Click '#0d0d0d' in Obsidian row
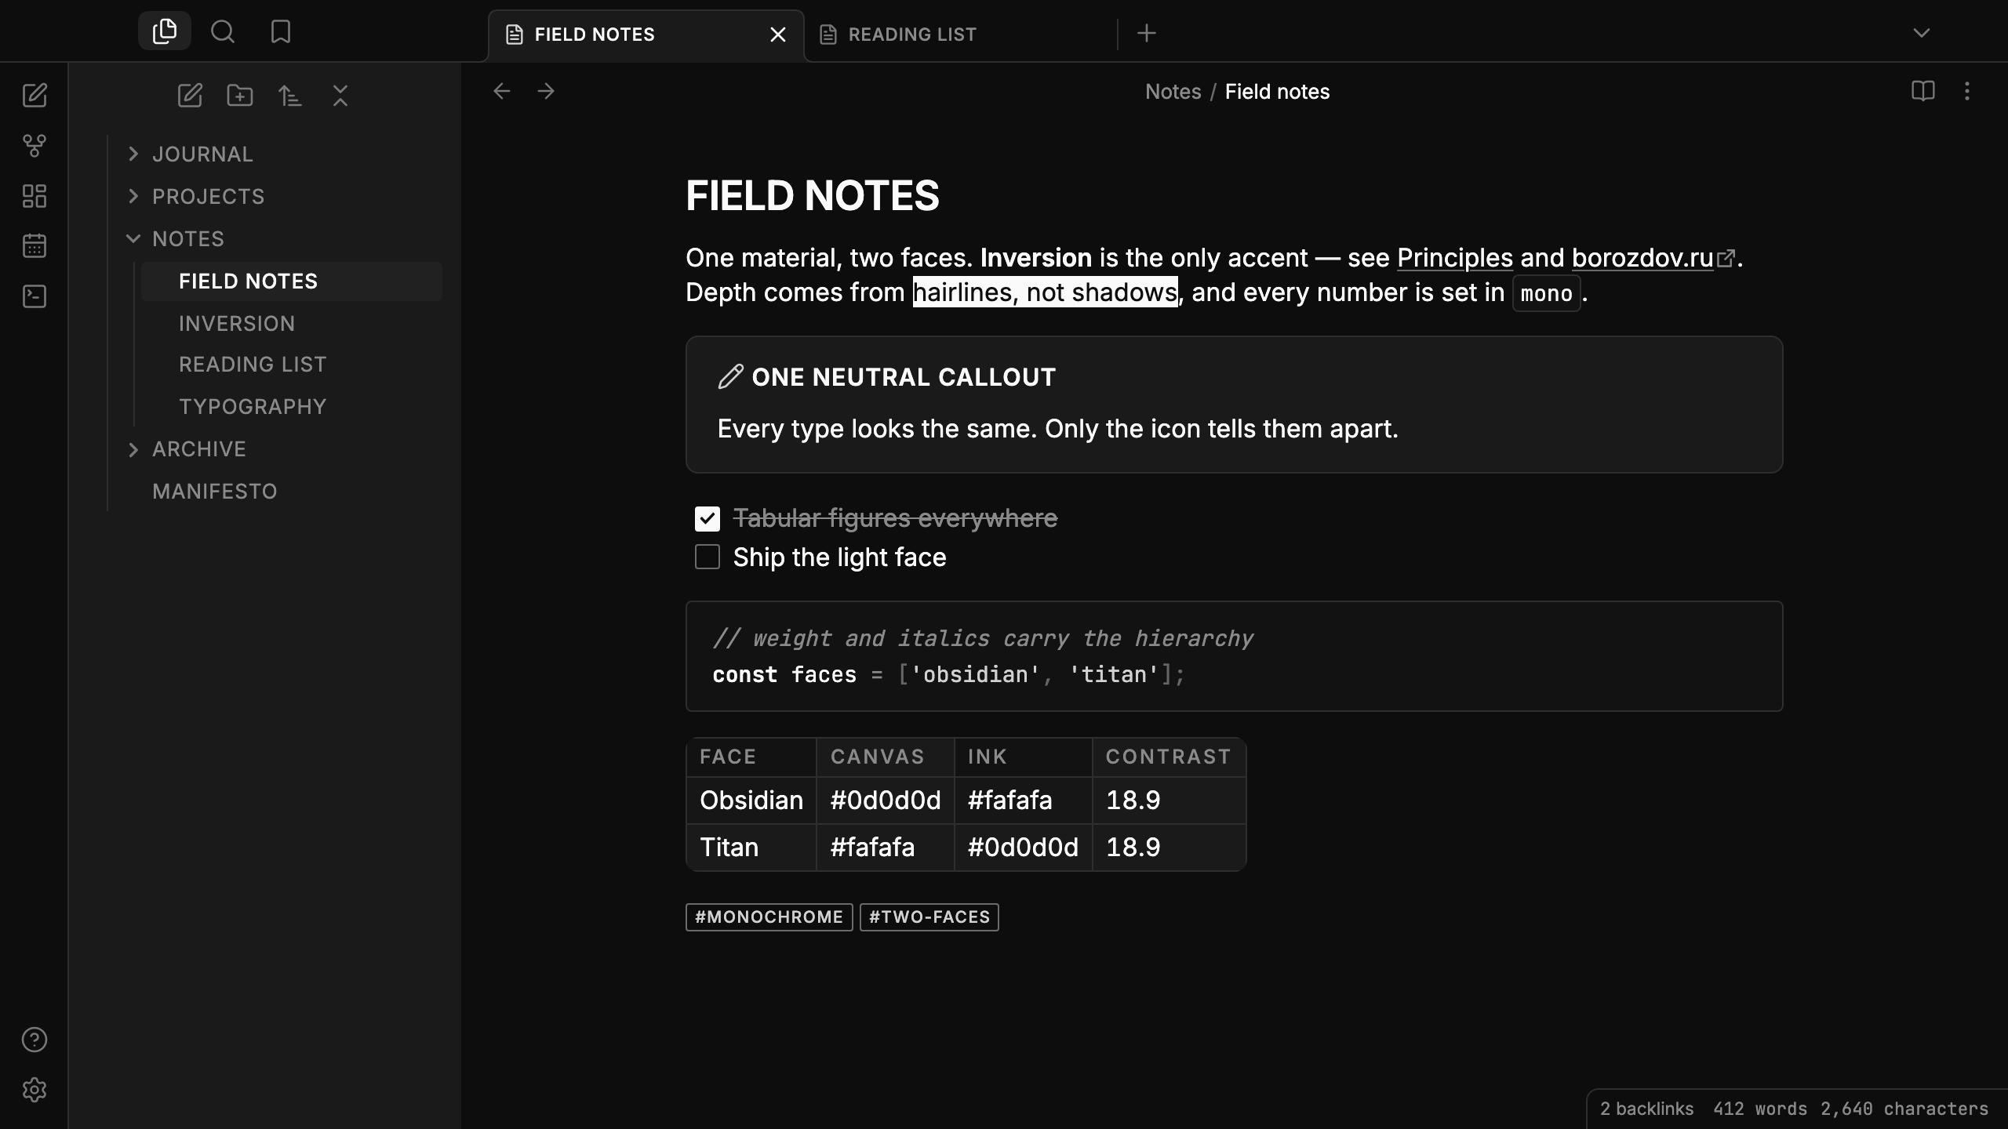 click(886, 800)
